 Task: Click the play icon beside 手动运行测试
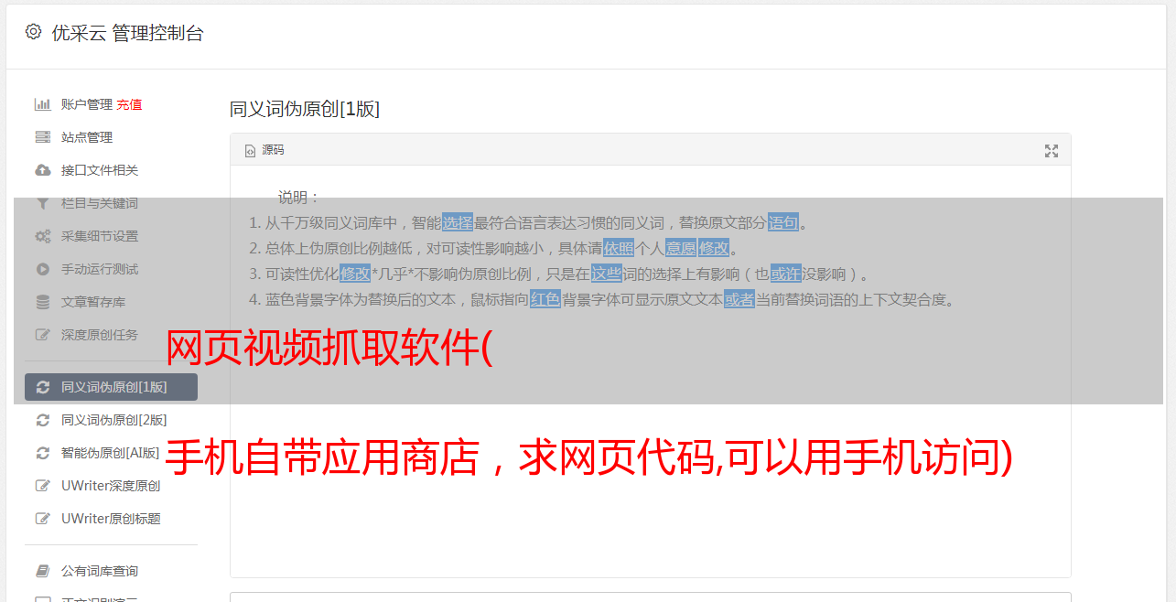coord(42,269)
